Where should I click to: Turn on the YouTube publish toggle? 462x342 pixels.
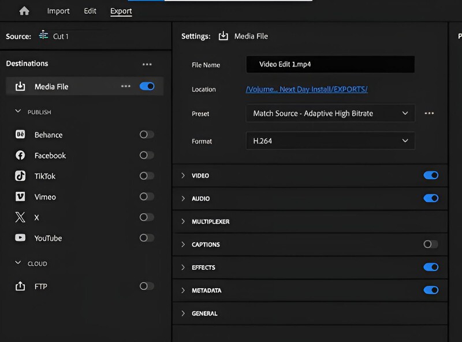pyautogui.click(x=147, y=238)
